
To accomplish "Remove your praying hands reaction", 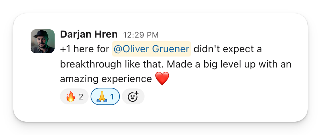I will pos(105,97).
